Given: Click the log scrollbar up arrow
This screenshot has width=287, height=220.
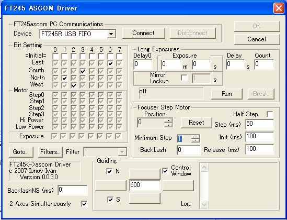Looking at the screenshot, I should [x=204, y=167].
